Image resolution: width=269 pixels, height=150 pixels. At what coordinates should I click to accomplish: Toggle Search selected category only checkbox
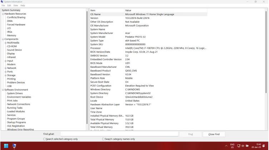click(x=44, y=139)
